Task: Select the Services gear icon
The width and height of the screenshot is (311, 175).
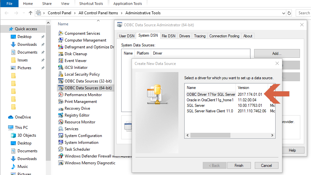Action: [x=60, y=129]
